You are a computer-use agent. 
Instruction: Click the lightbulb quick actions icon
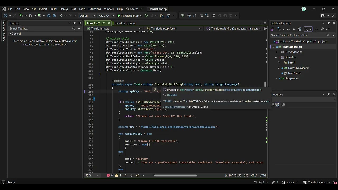[155, 89]
